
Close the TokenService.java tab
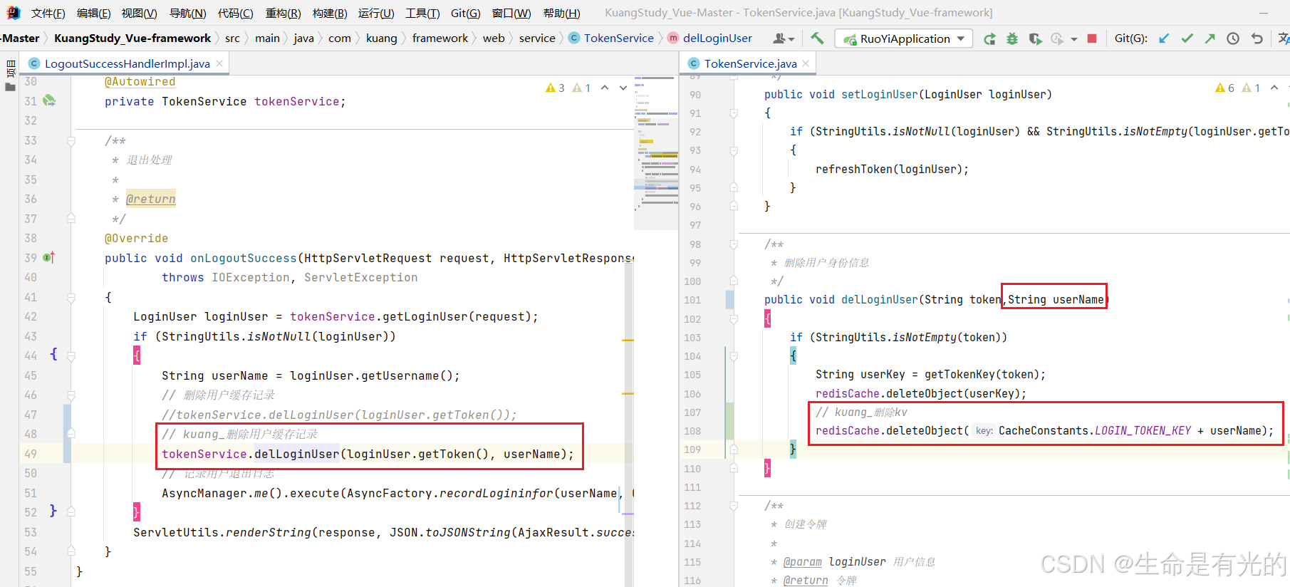coord(806,63)
